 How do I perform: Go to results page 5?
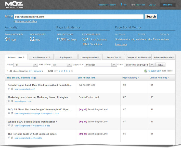[67, 71]
